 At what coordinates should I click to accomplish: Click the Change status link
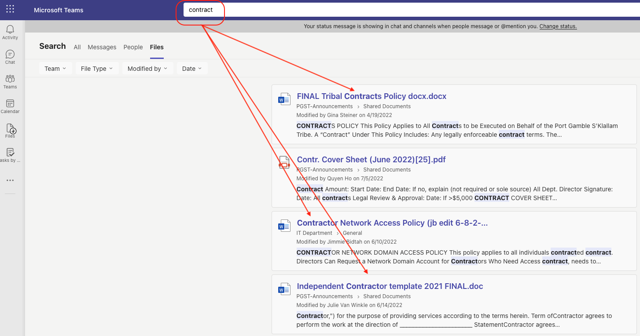click(558, 26)
